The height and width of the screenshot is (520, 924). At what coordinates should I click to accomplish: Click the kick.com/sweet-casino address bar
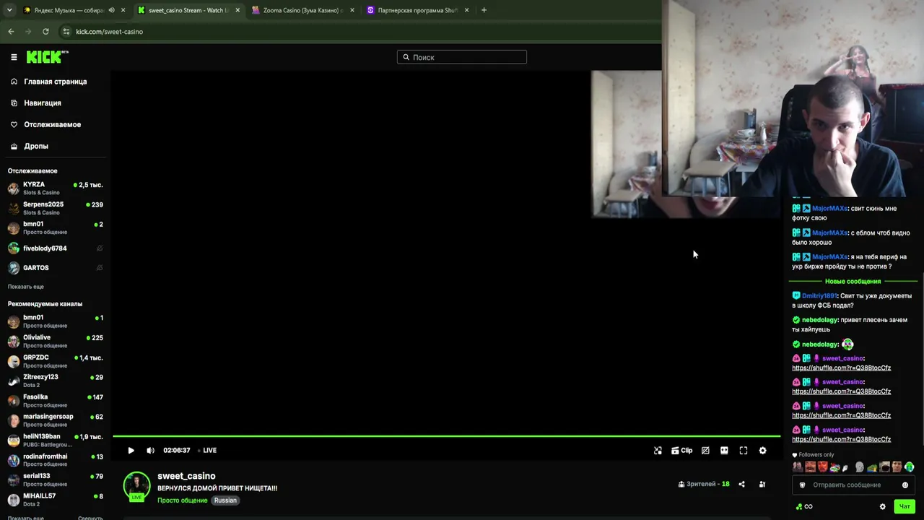click(109, 32)
